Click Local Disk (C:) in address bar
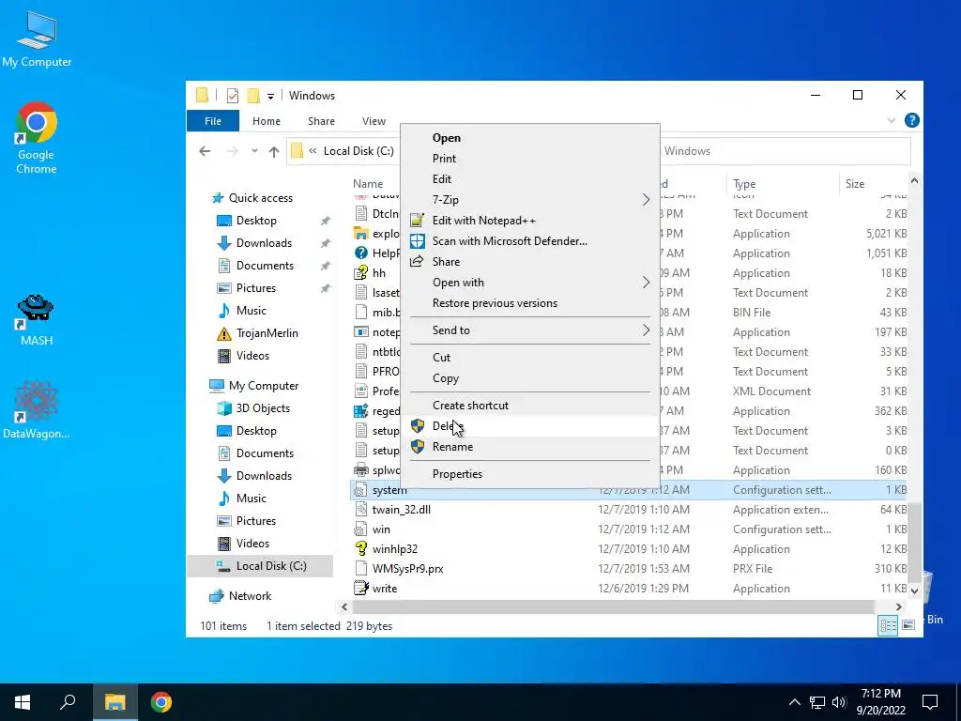 click(358, 151)
